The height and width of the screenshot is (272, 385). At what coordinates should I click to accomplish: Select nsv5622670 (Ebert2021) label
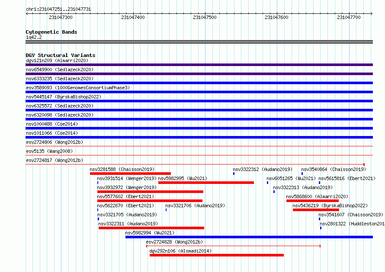[125, 206]
